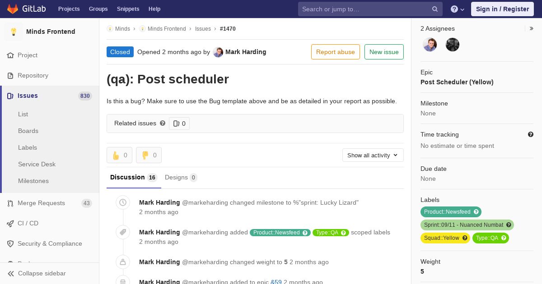
Task: Click the Related issues help icon
Action: pos(163,123)
